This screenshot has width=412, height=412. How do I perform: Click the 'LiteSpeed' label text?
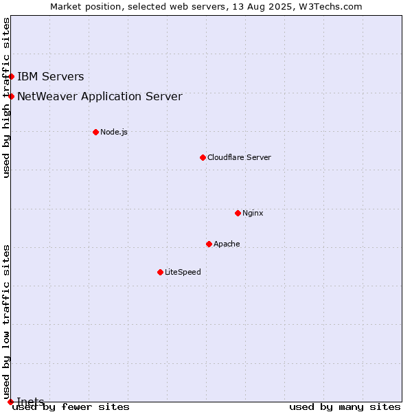pos(183,272)
